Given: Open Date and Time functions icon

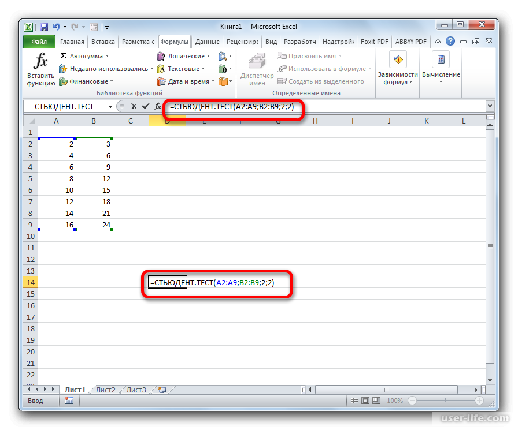Looking at the screenshot, I should tap(161, 81).
